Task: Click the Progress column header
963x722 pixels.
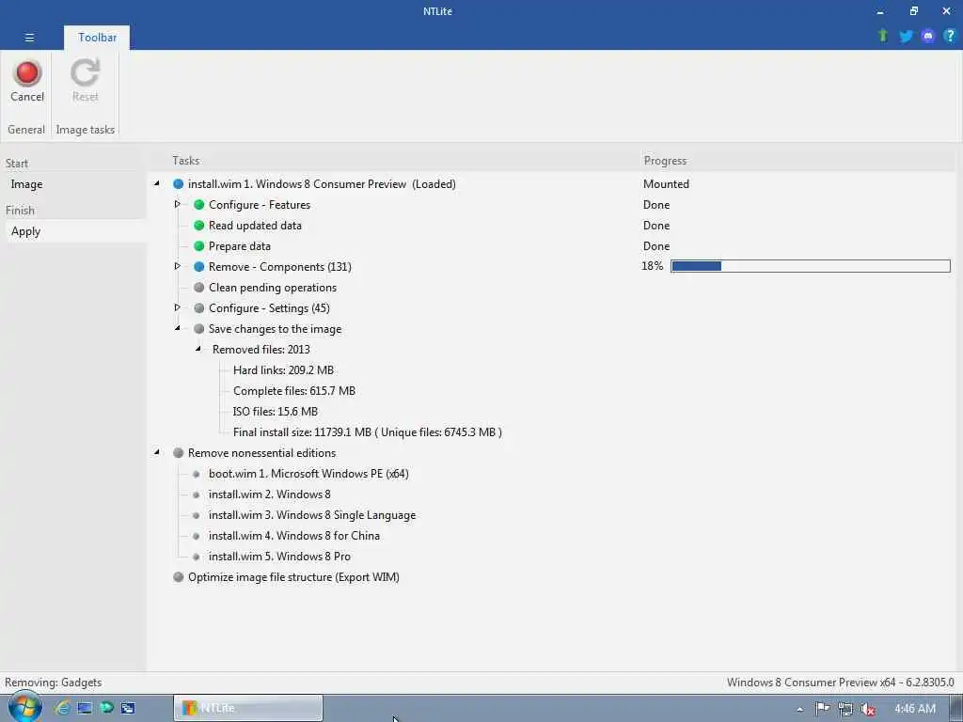Action: 665,161
